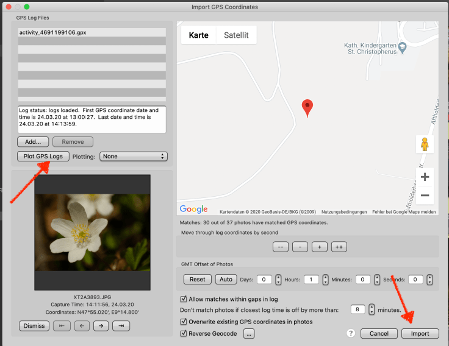
Task: Jump to last photo arrow button
Action: [x=121, y=326]
